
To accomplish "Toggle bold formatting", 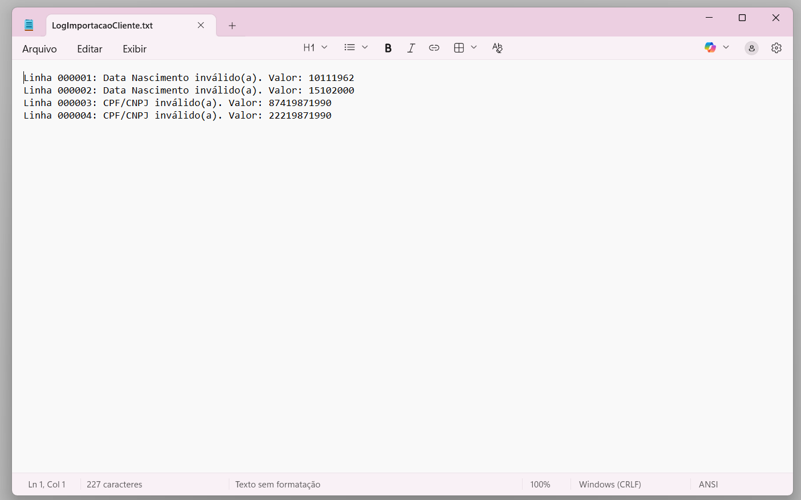I will pos(388,48).
